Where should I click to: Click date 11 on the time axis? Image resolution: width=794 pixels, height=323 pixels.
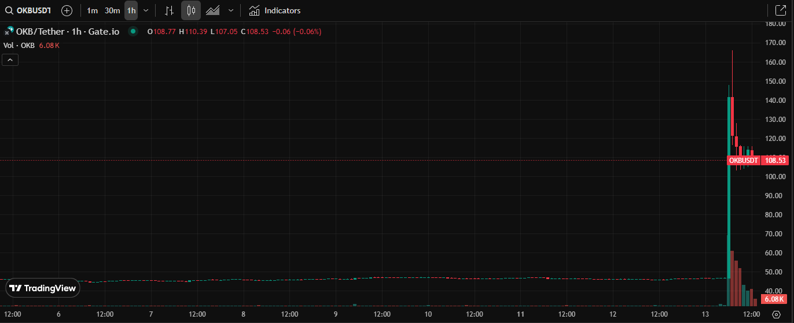(520, 314)
